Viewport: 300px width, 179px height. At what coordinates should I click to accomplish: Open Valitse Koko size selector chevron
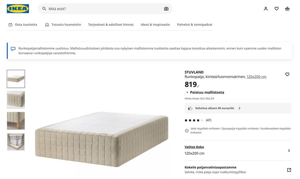(x=289, y=151)
